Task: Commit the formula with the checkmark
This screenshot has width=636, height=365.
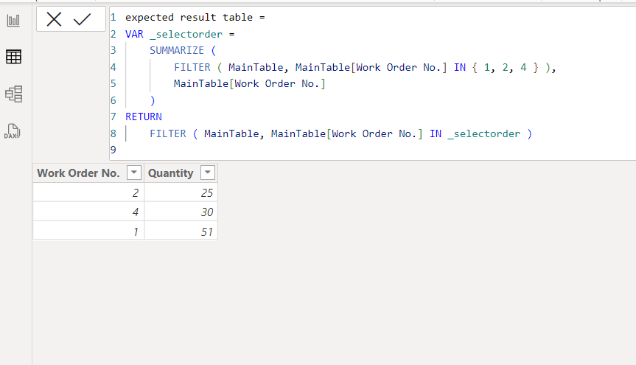Action: click(x=82, y=19)
